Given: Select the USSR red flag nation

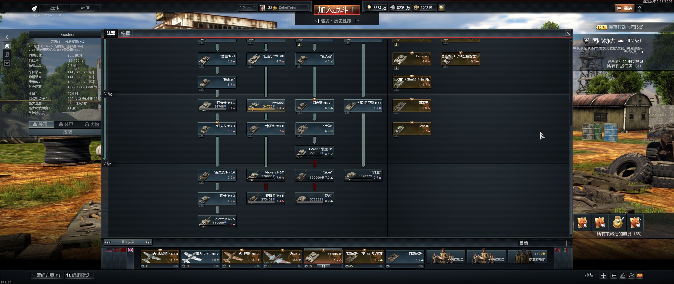Looking at the screenshot, I should [x=123, y=250].
